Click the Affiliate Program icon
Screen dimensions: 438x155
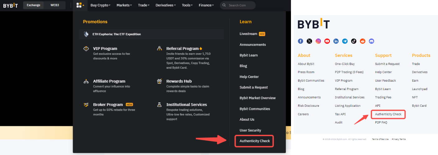[86, 81]
